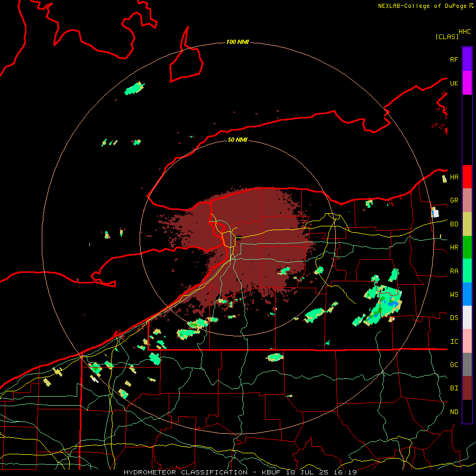476x476 pixels.
Task: Click the RF purple legend swatch
Action: 467,59
